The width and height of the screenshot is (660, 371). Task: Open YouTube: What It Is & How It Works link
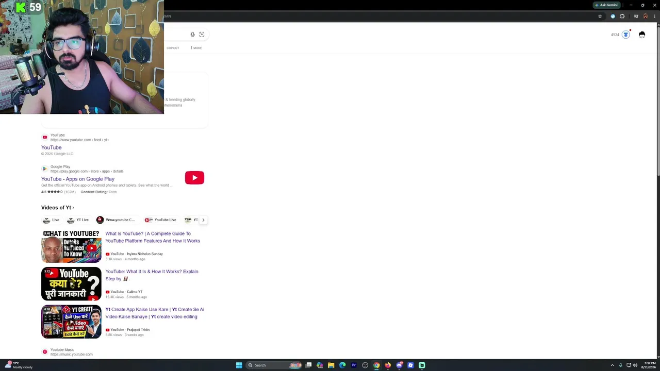tap(152, 275)
